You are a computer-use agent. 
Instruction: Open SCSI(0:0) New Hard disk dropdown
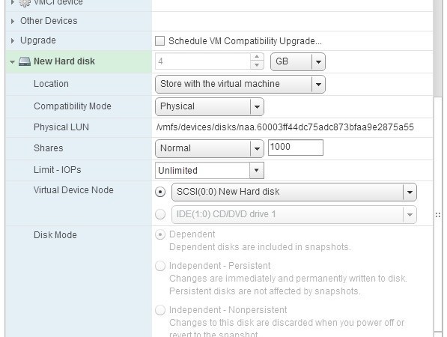pos(294,192)
